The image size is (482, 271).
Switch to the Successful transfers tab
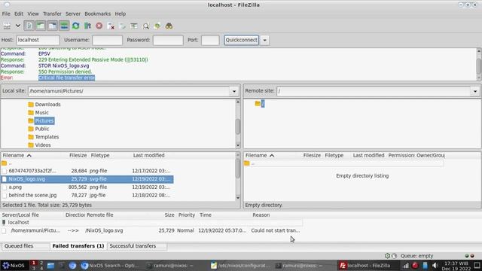click(x=133, y=246)
